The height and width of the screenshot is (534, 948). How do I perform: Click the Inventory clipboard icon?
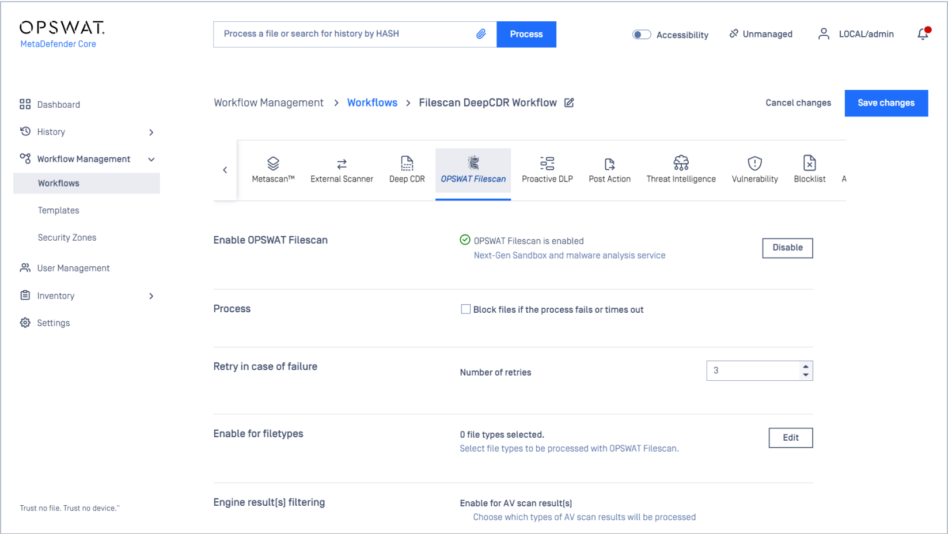[x=25, y=296]
